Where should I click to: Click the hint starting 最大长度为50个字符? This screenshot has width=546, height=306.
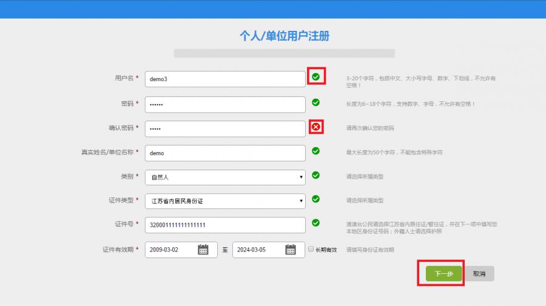coord(394,152)
